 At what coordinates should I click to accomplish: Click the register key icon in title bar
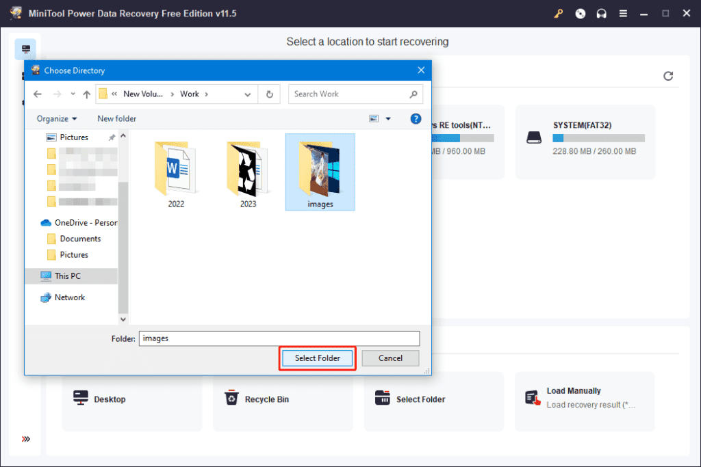559,14
